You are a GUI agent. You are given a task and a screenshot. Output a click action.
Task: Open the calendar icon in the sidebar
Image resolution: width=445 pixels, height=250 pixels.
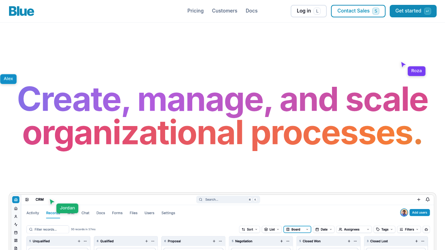[x=16, y=233]
